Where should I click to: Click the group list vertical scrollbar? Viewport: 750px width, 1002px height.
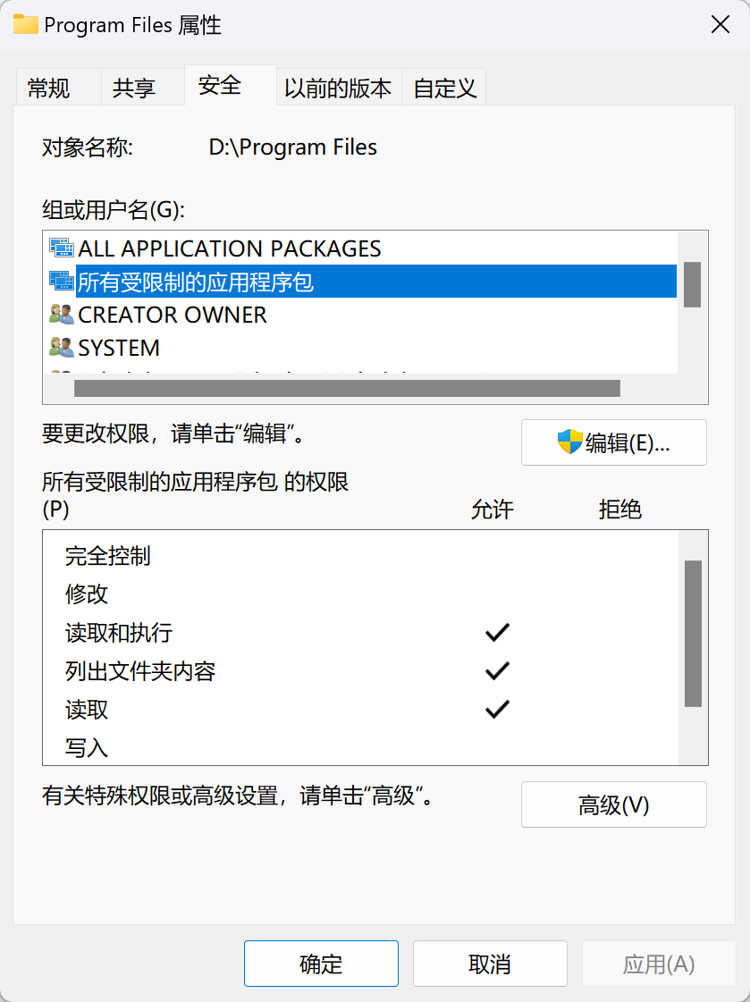coord(692,286)
